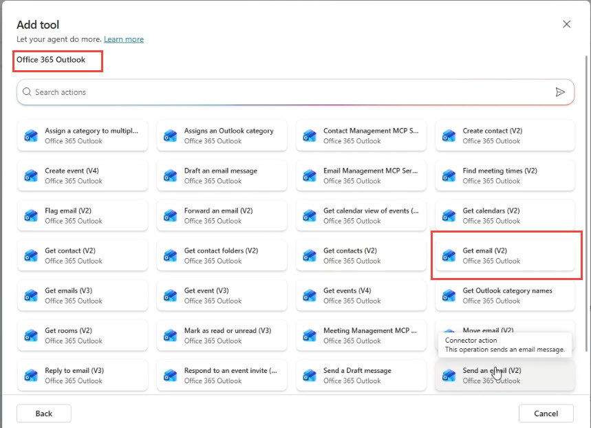Select Mark as read or unread (V3)
This screenshot has height=428, width=591.
(x=222, y=335)
